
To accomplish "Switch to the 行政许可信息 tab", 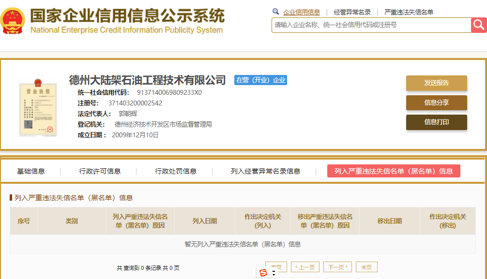I will (100, 171).
